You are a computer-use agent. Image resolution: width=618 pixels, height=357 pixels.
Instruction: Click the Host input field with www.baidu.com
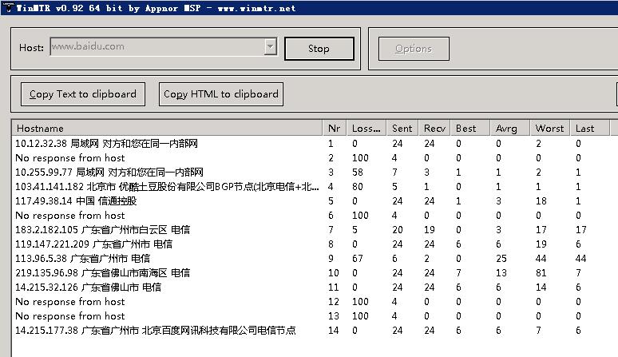point(156,47)
